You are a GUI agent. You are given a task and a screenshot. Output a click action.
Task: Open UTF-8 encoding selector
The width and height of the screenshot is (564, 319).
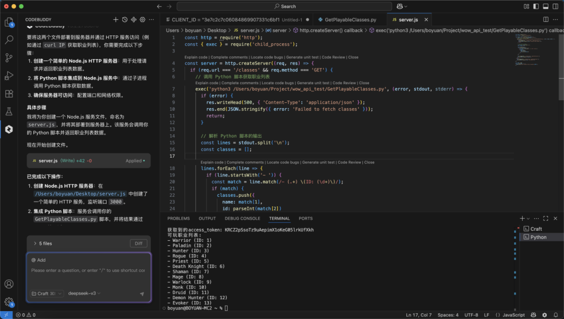click(x=471, y=315)
